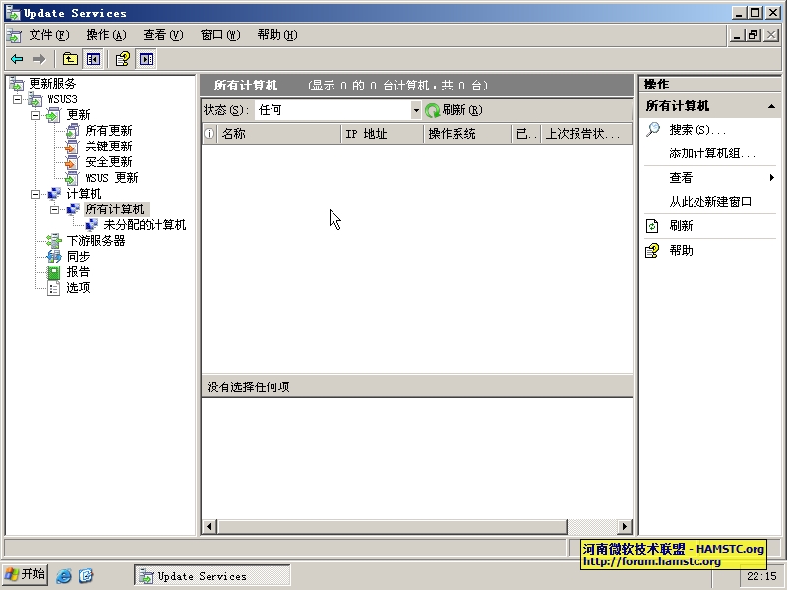
Task: Click the Up one level folder icon
Action: point(70,59)
